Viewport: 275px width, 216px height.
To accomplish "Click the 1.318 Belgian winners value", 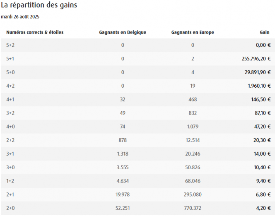I will pyautogui.click(x=123, y=154).
